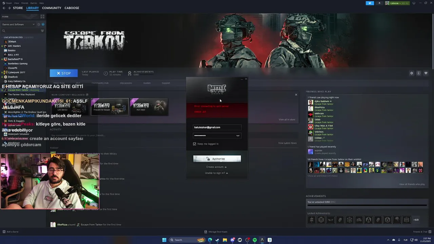The image size is (434, 244).
Task: Open File Explorer from taskbar
Action: click(x=225, y=240)
